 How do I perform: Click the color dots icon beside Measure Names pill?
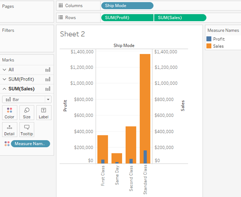(6, 144)
